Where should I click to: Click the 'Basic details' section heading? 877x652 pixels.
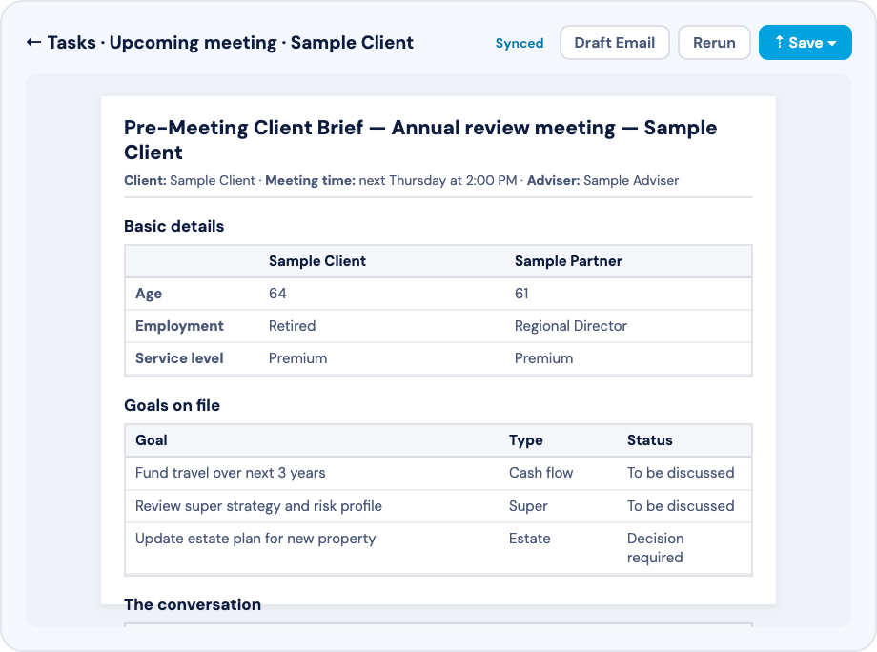[173, 226]
